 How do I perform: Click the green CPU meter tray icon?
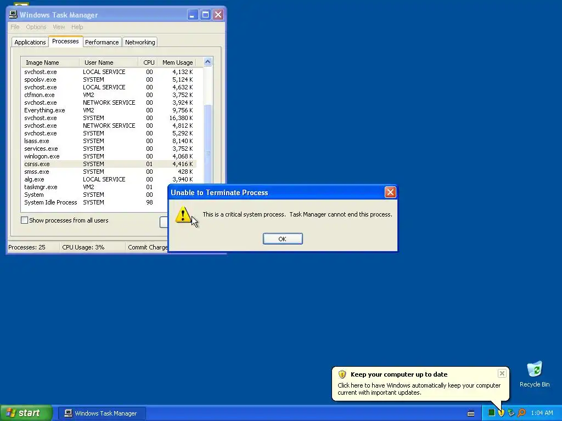tap(492, 413)
